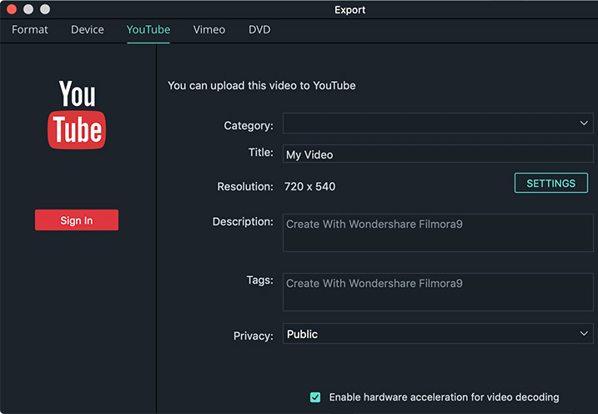598x414 pixels.
Task: Switch to the Device tab
Action: pyautogui.click(x=88, y=29)
